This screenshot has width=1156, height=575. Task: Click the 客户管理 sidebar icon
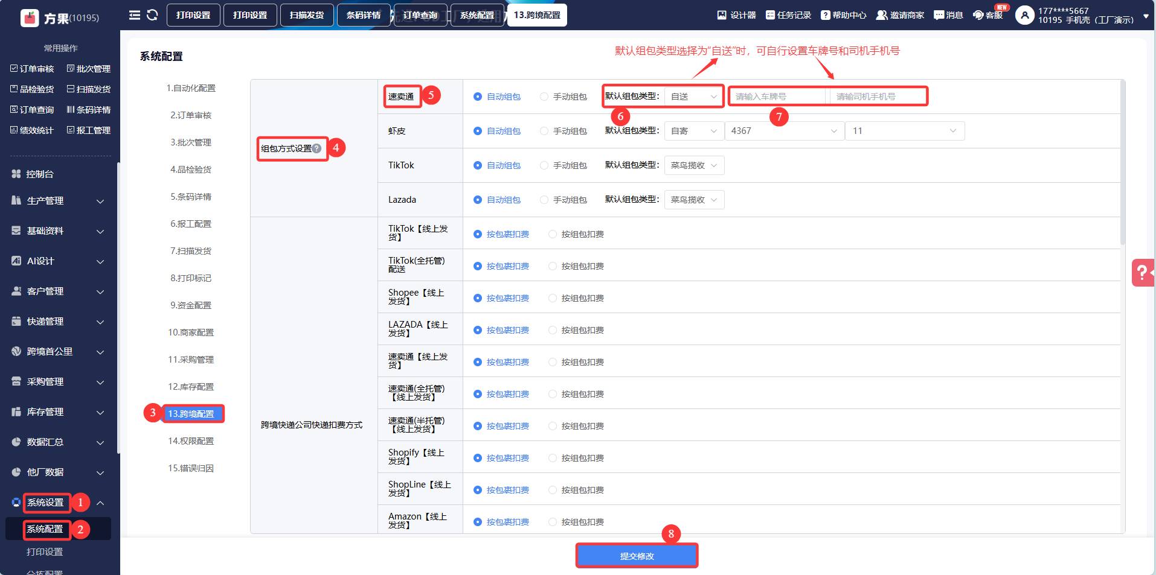coord(16,291)
